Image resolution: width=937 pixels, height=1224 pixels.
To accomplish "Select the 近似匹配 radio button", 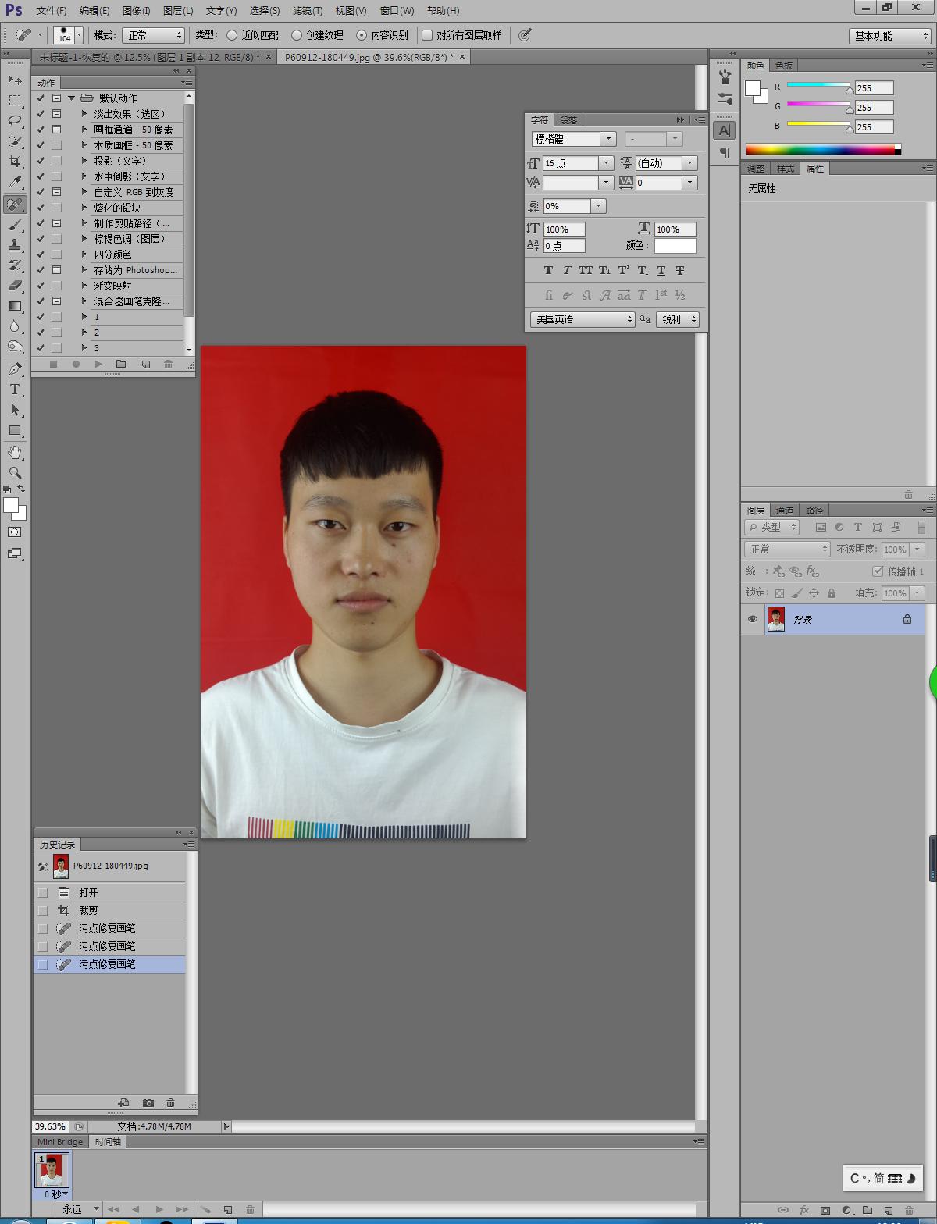I will point(232,35).
